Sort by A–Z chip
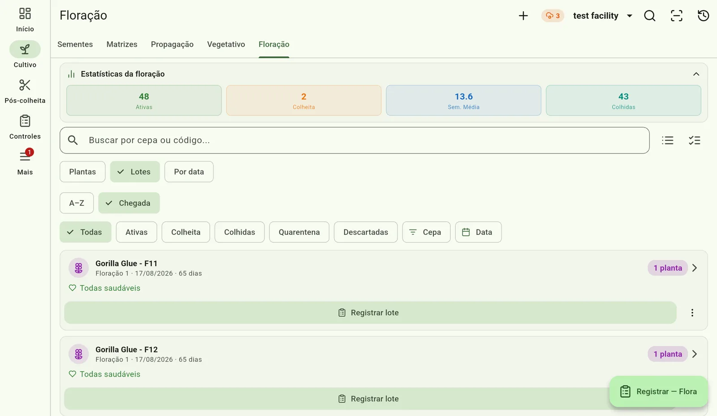Screen dimensions: 717x416 coord(77,203)
